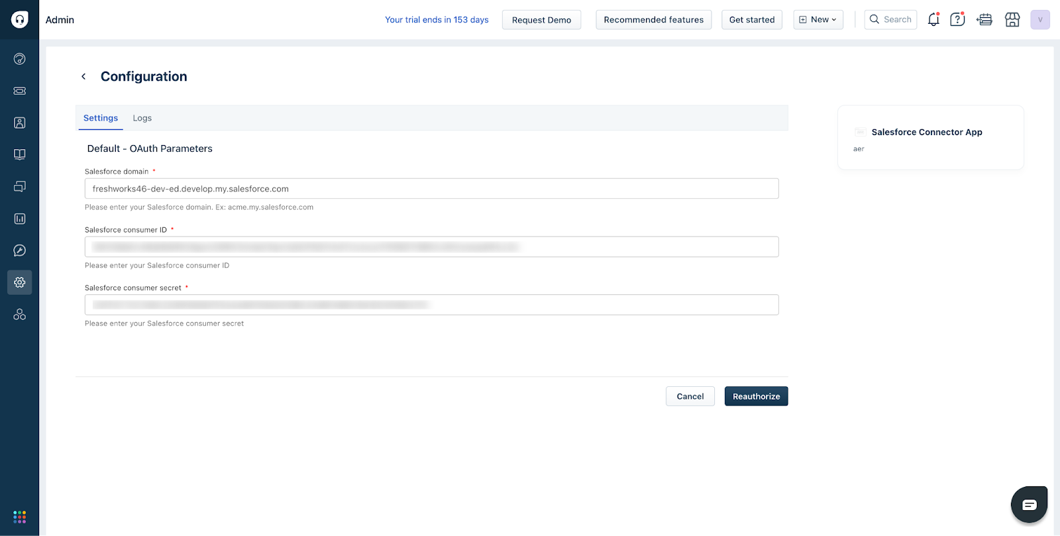This screenshot has width=1060, height=536.
Task: Click the trial ends in 153 days link
Action: click(437, 20)
